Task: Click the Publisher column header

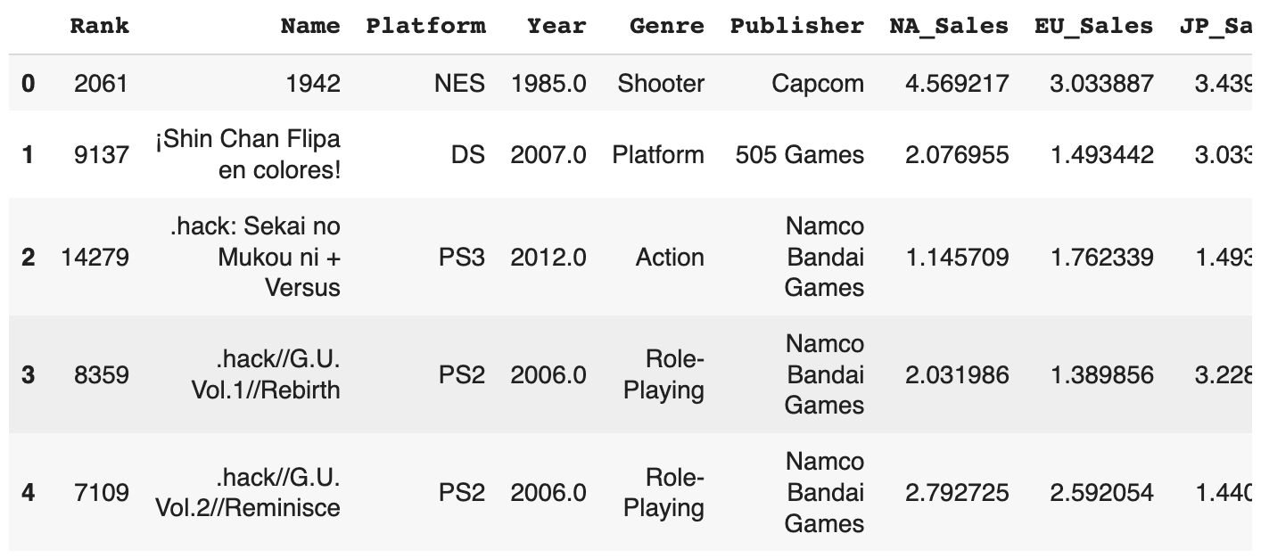Action: pos(796,26)
